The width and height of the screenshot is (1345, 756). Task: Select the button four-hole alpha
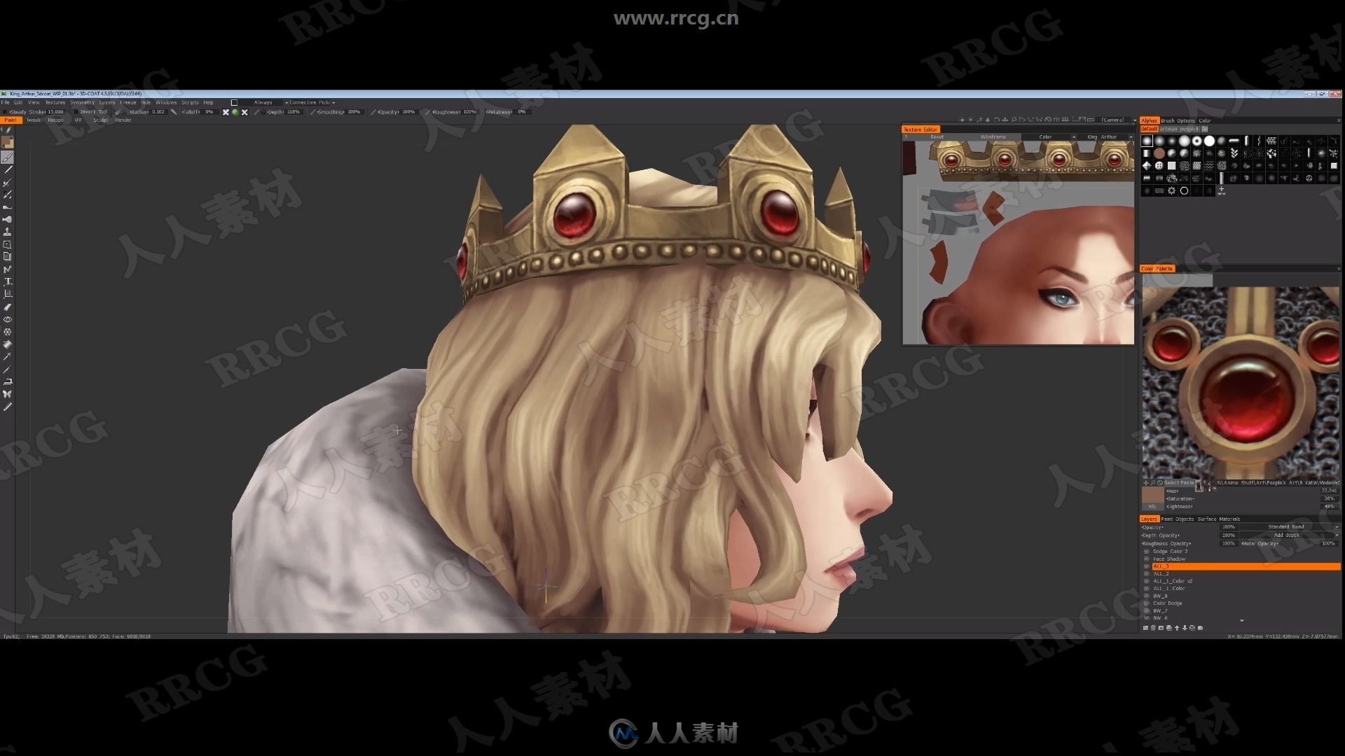1159,166
